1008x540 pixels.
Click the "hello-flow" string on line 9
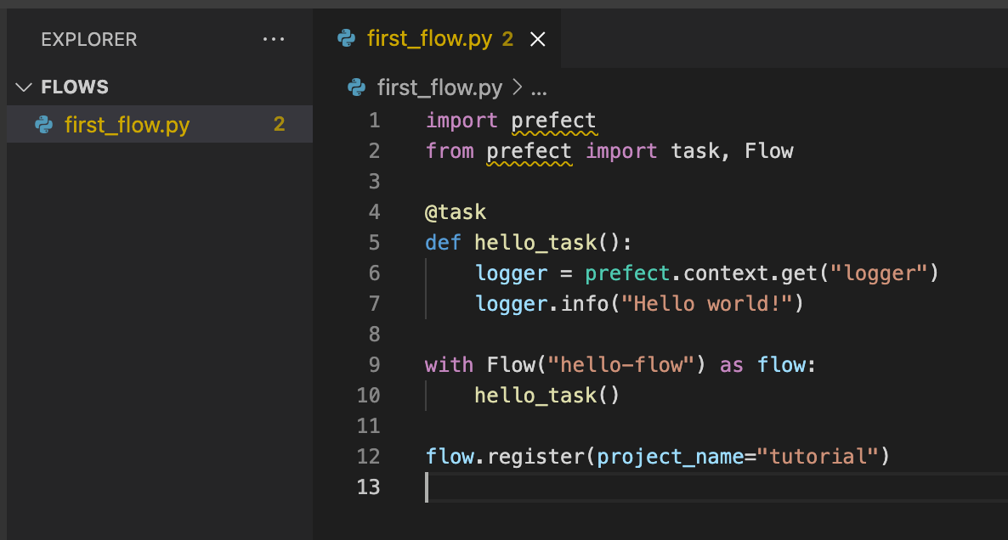click(x=620, y=365)
